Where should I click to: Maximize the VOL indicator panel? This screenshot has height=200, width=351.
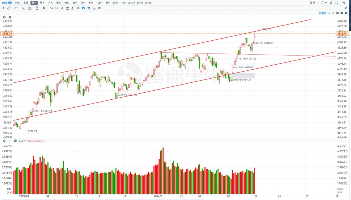[10, 141]
